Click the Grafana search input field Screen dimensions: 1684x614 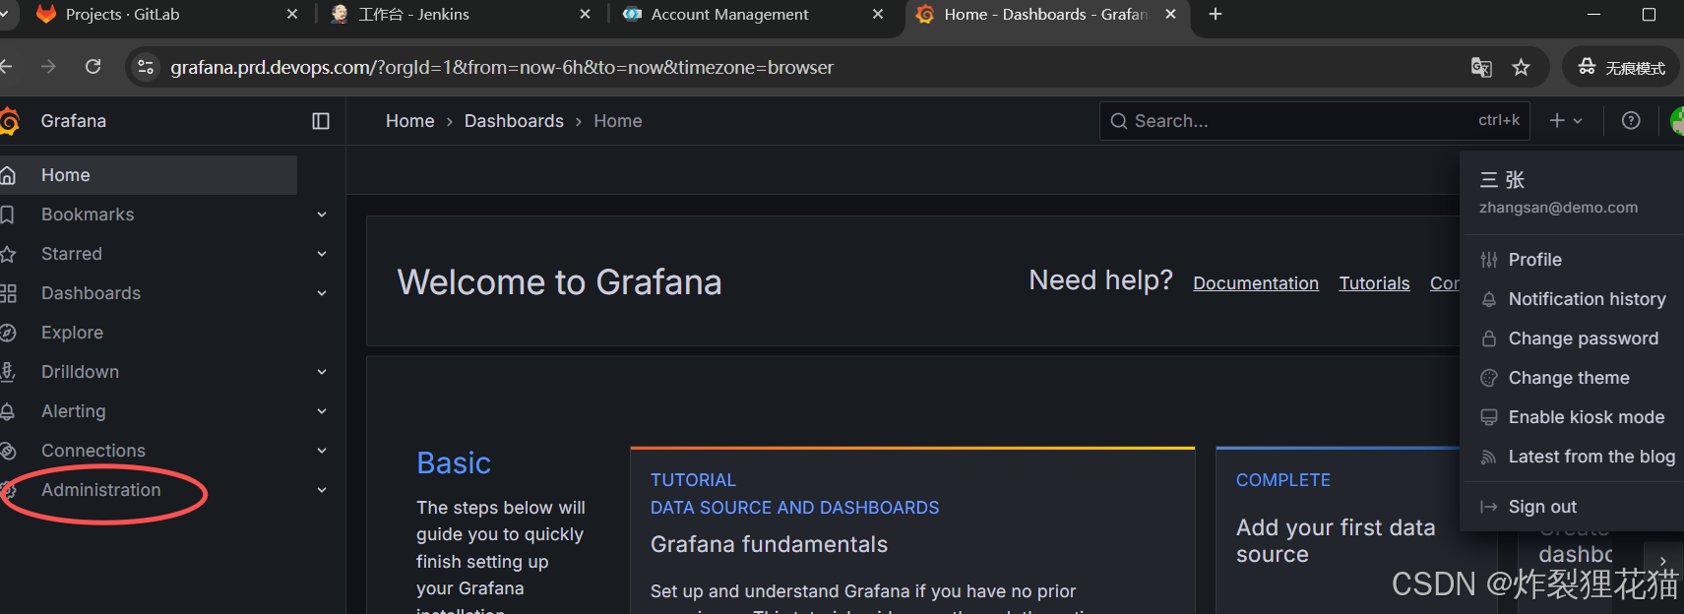[x=1315, y=121]
